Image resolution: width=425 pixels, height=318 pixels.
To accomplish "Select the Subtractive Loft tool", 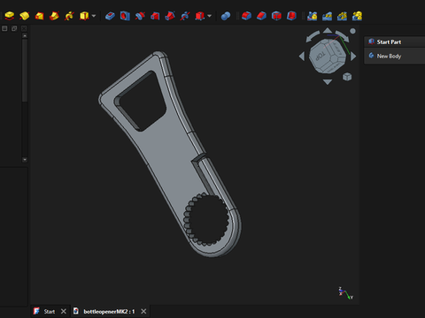I will [155, 16].
